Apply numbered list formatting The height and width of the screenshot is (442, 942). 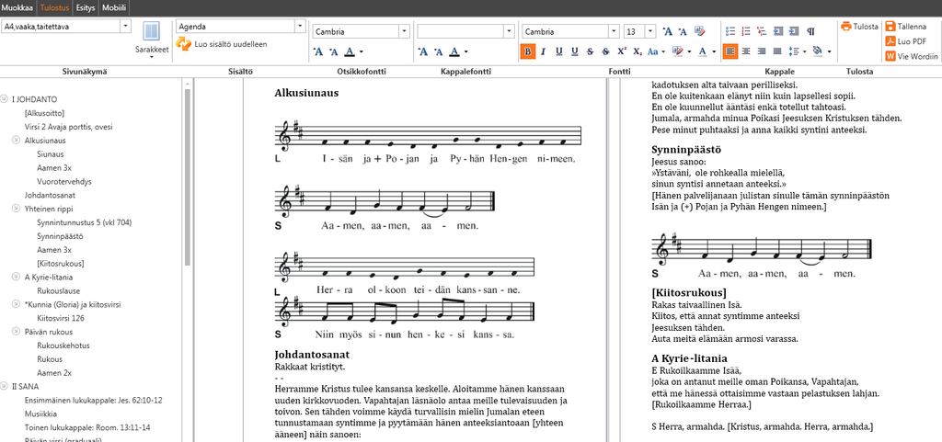[746, 31]
